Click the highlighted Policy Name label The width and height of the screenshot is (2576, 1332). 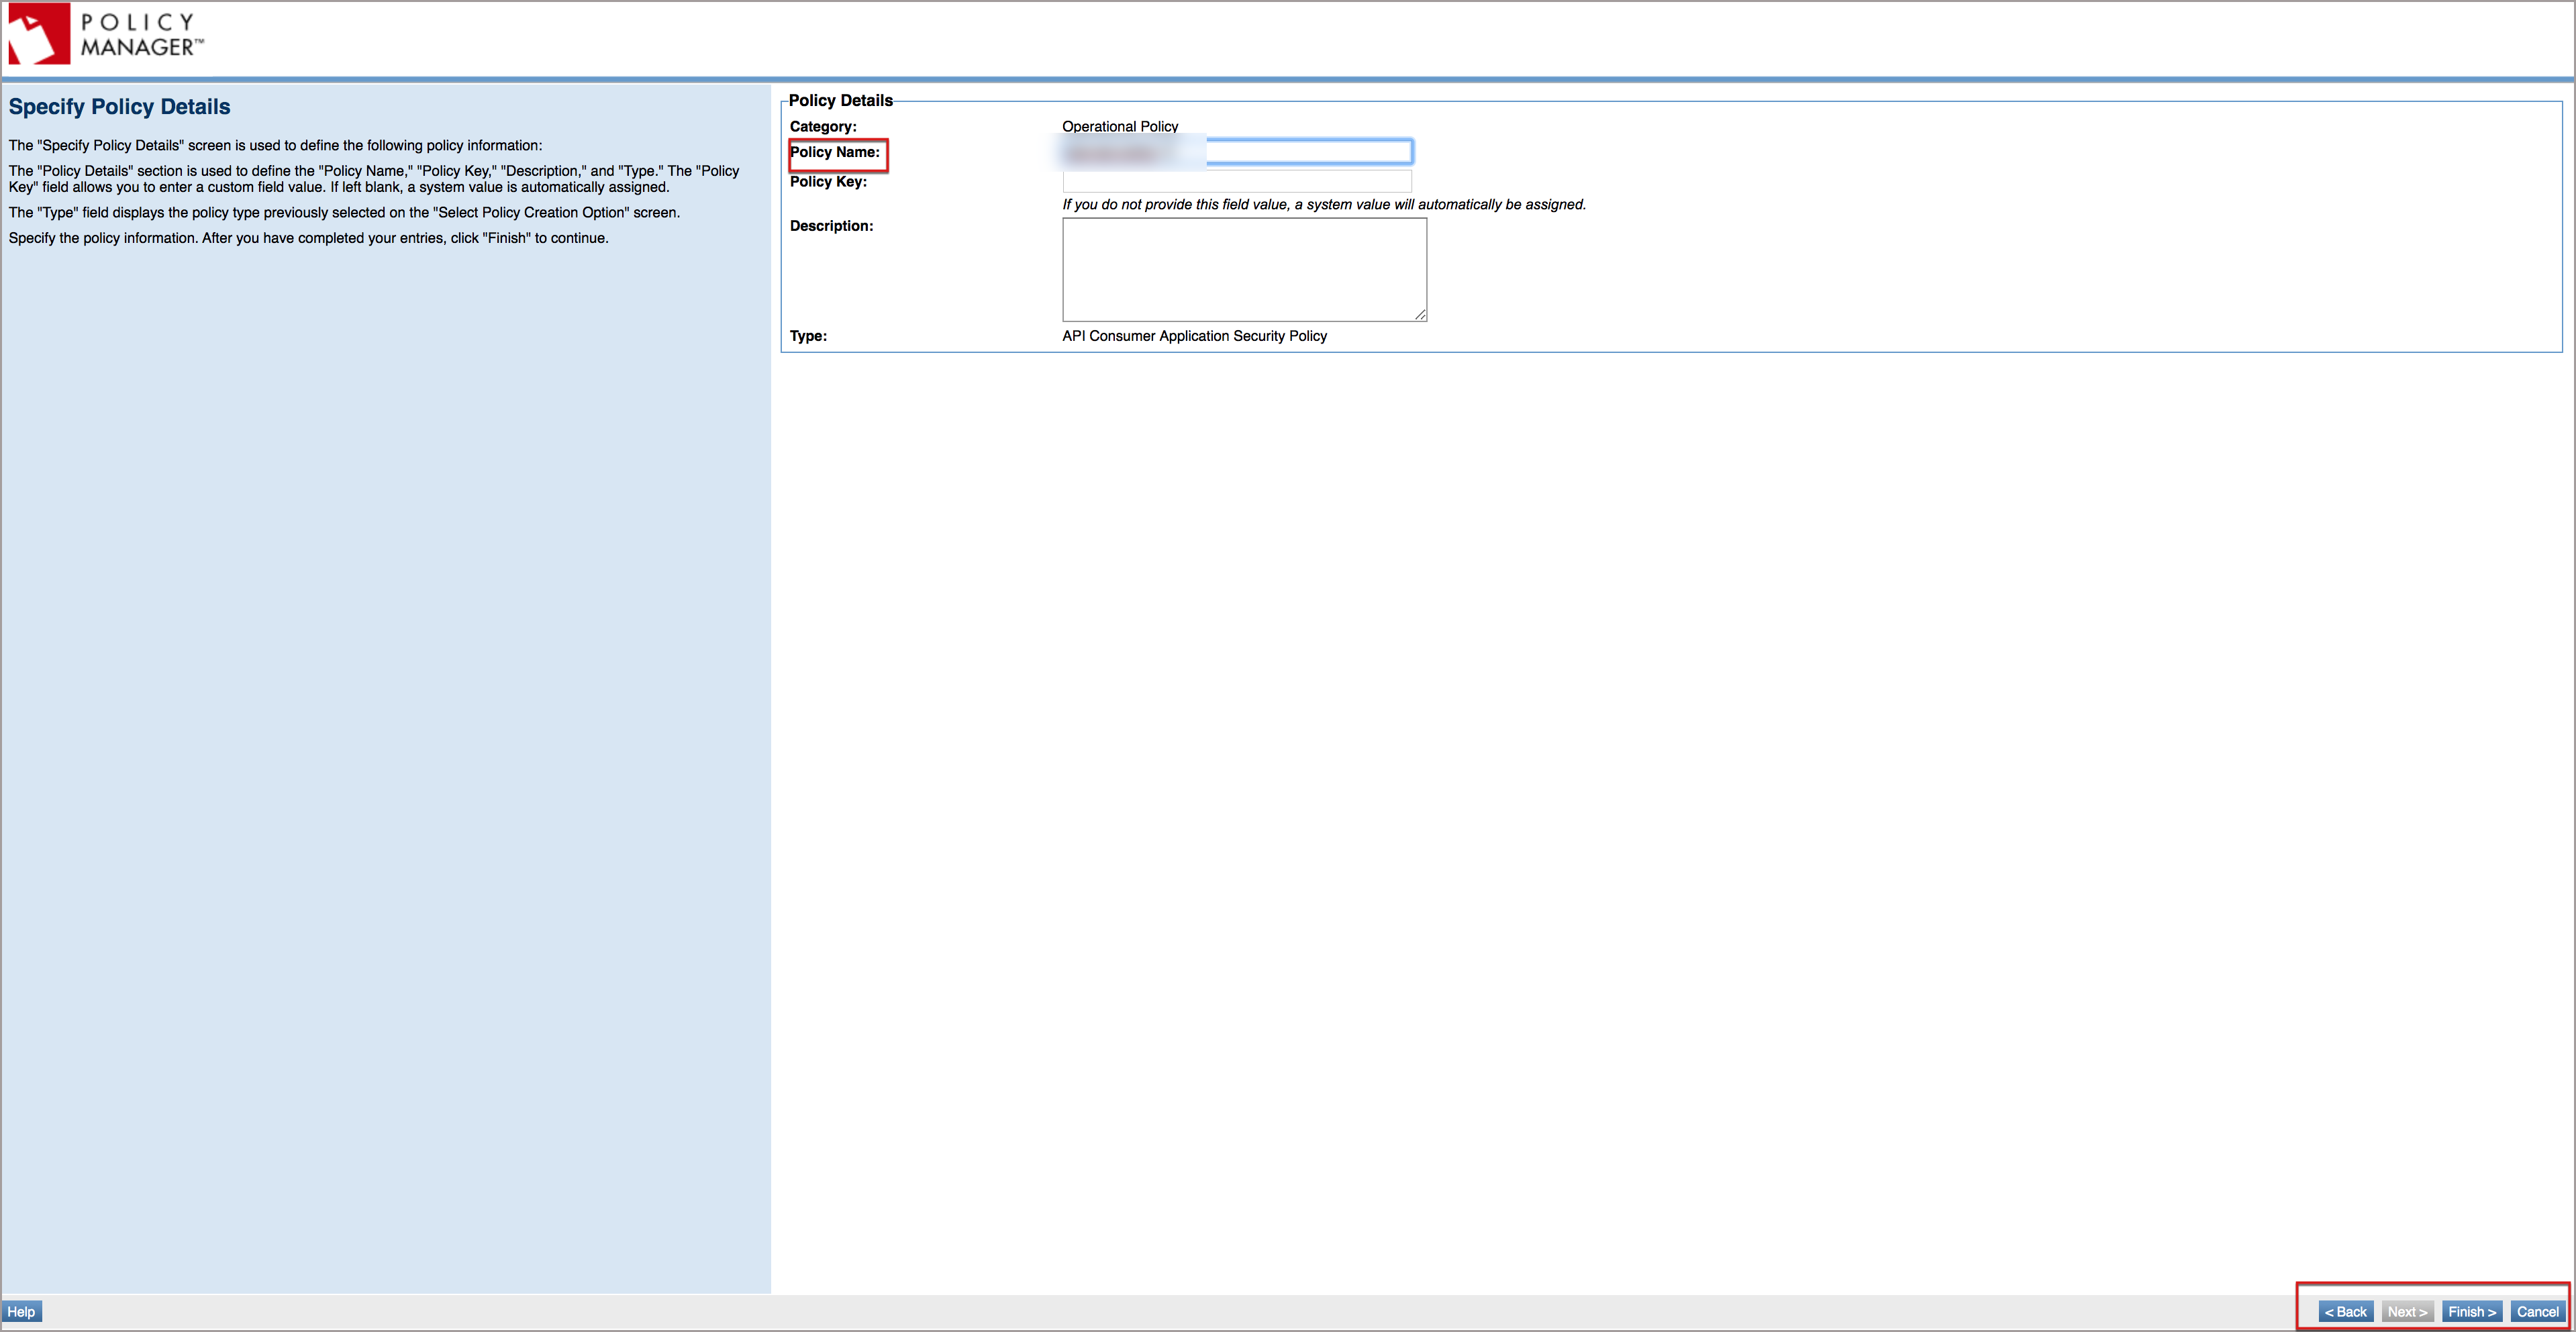[x=835, y=152]
